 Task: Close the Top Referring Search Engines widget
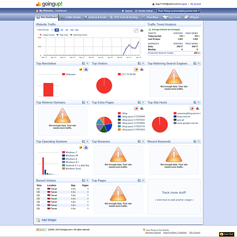(x=199, y=63)
